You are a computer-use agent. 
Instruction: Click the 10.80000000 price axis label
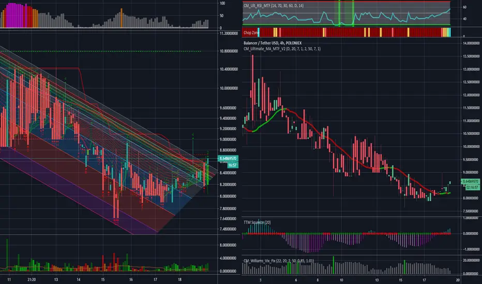(228, 51)
